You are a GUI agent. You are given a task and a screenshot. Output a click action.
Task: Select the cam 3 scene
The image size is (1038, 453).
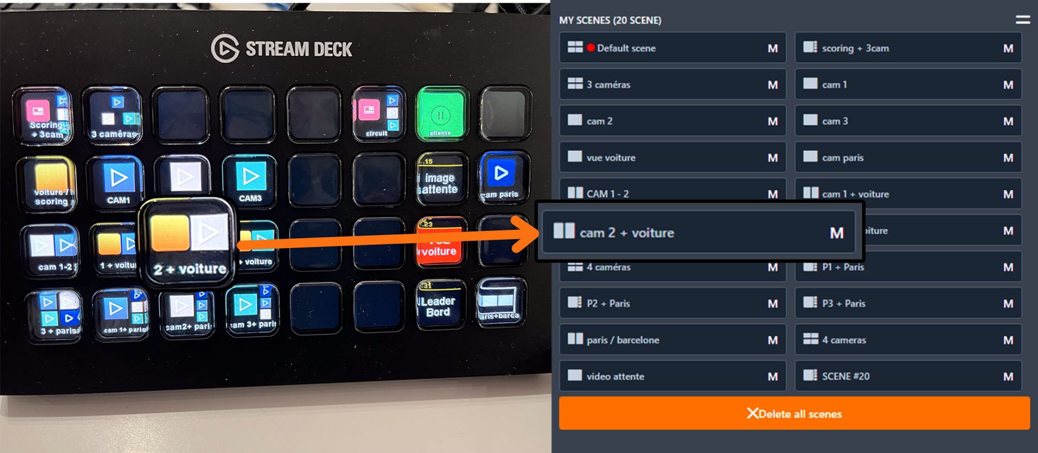908,121
